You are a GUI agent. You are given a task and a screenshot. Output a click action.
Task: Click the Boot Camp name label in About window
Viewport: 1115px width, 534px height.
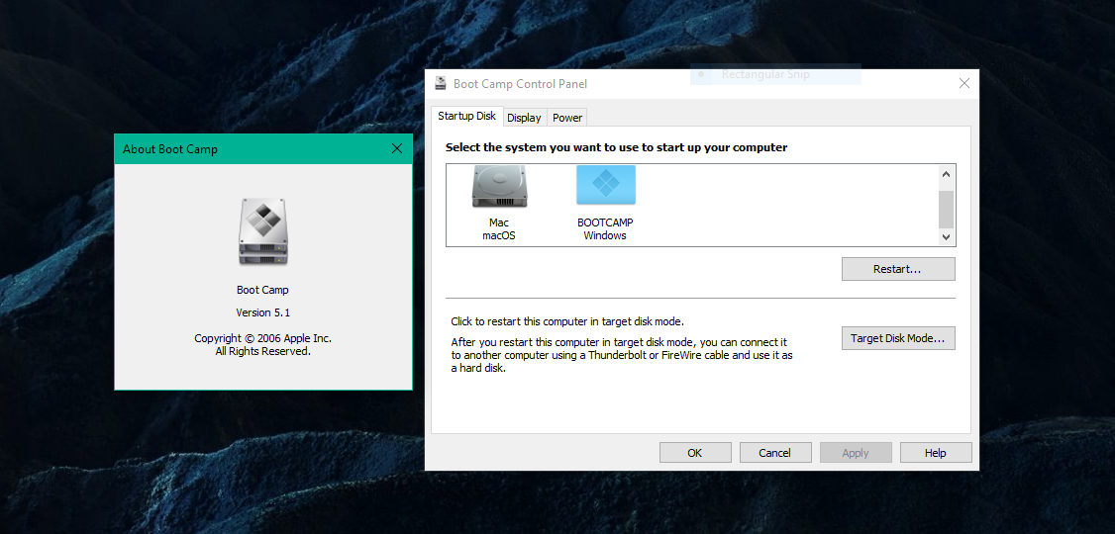(263, 290)
